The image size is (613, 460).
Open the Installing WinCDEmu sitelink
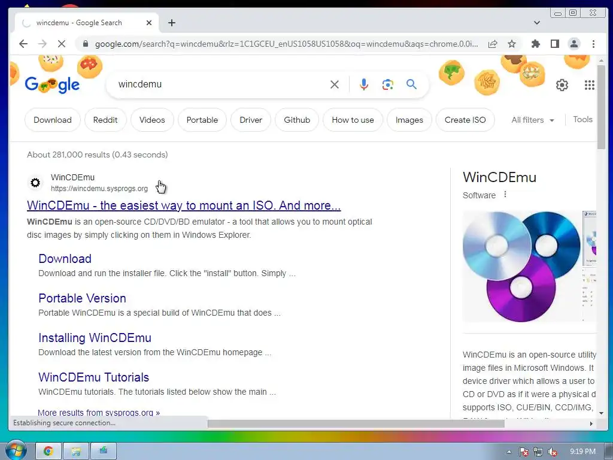tap(95, 338)
